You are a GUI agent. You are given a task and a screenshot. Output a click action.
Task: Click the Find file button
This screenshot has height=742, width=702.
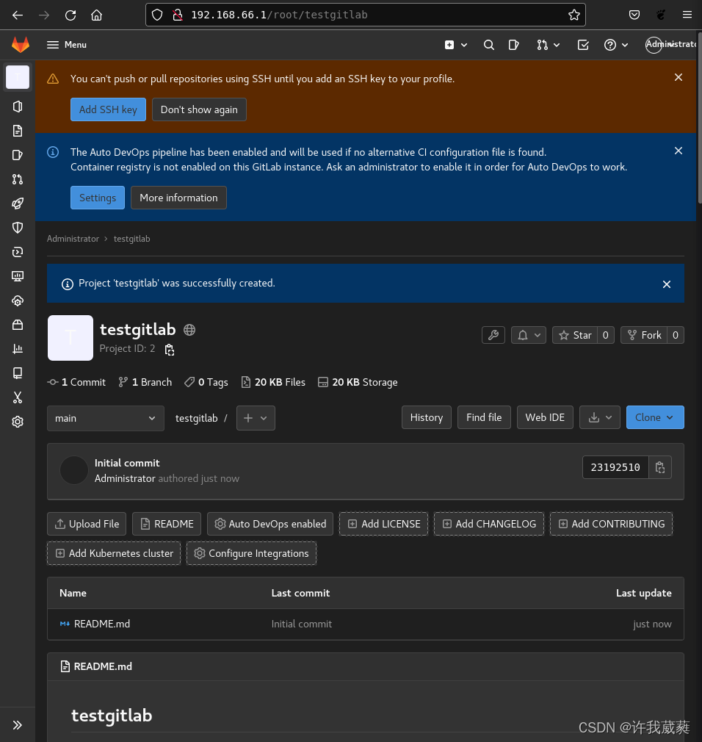[484, 417]
